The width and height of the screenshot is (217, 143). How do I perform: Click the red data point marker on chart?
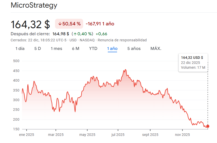click(x=208, y=126)
